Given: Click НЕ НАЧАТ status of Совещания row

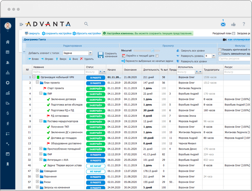Looking at the screenshot, I should [x=95, y=171].
